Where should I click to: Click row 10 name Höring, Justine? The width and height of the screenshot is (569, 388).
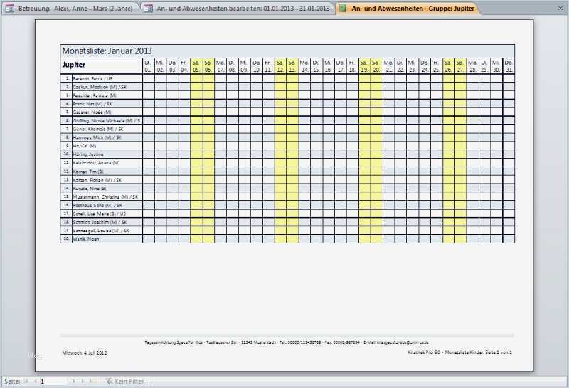[88, 154]
